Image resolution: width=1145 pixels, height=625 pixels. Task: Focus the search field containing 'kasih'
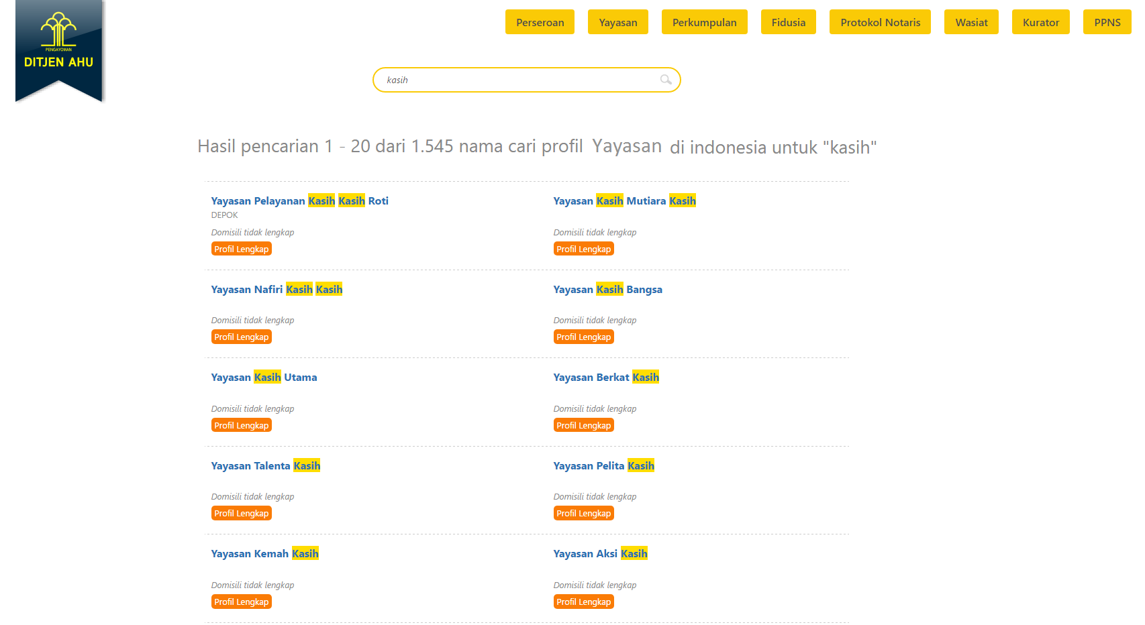click(x=517, y=80)
